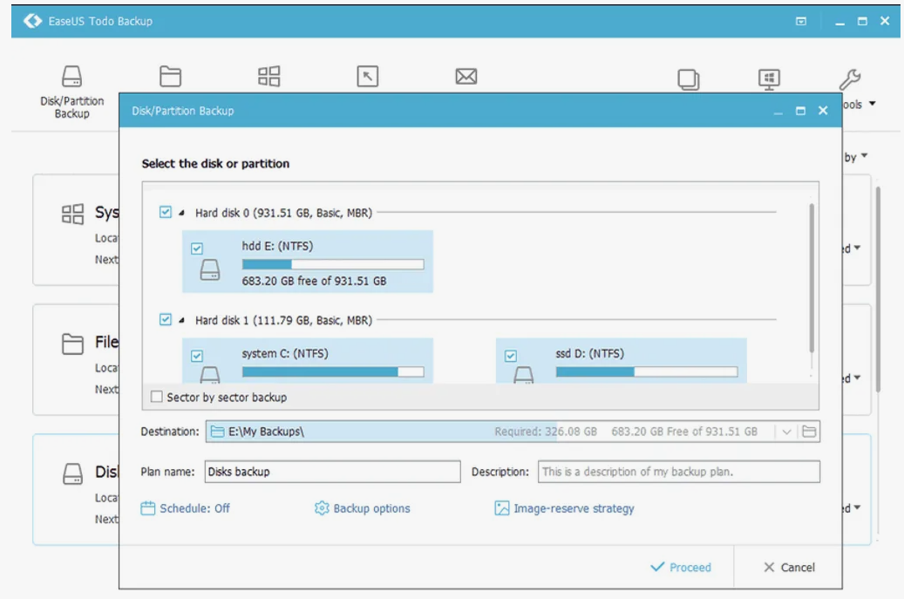Image resolution: width=904 pixels, height=599 pixels.
Task: Close the Disk/Partition Backup dialog
Action: click(823, 110)
